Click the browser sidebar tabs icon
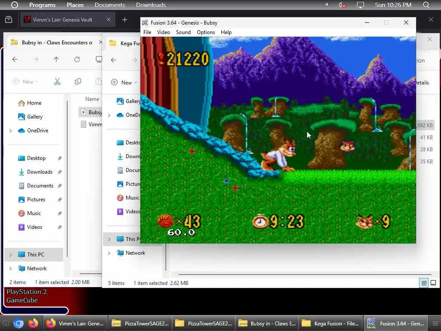 point(9,20)
